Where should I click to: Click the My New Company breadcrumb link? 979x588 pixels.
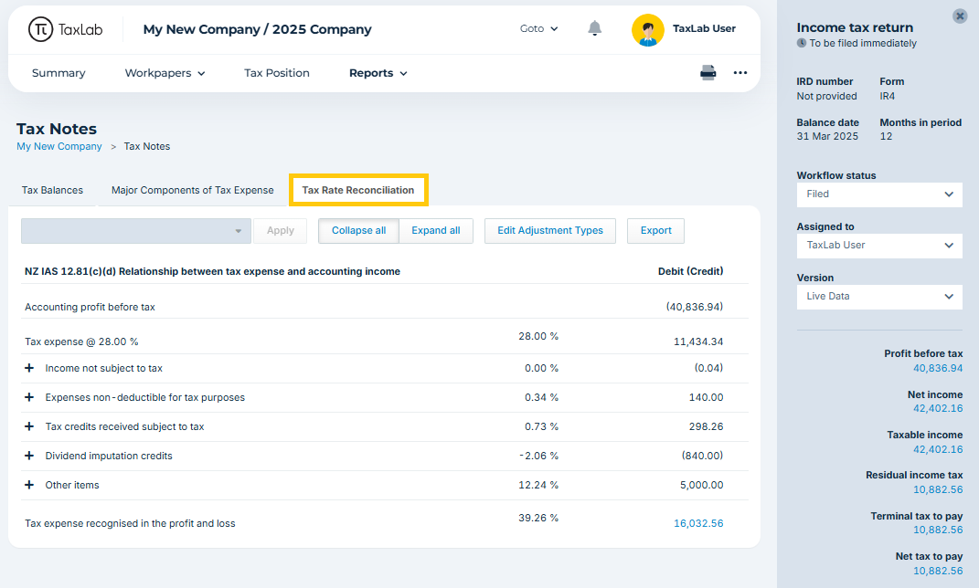(59, 146)
